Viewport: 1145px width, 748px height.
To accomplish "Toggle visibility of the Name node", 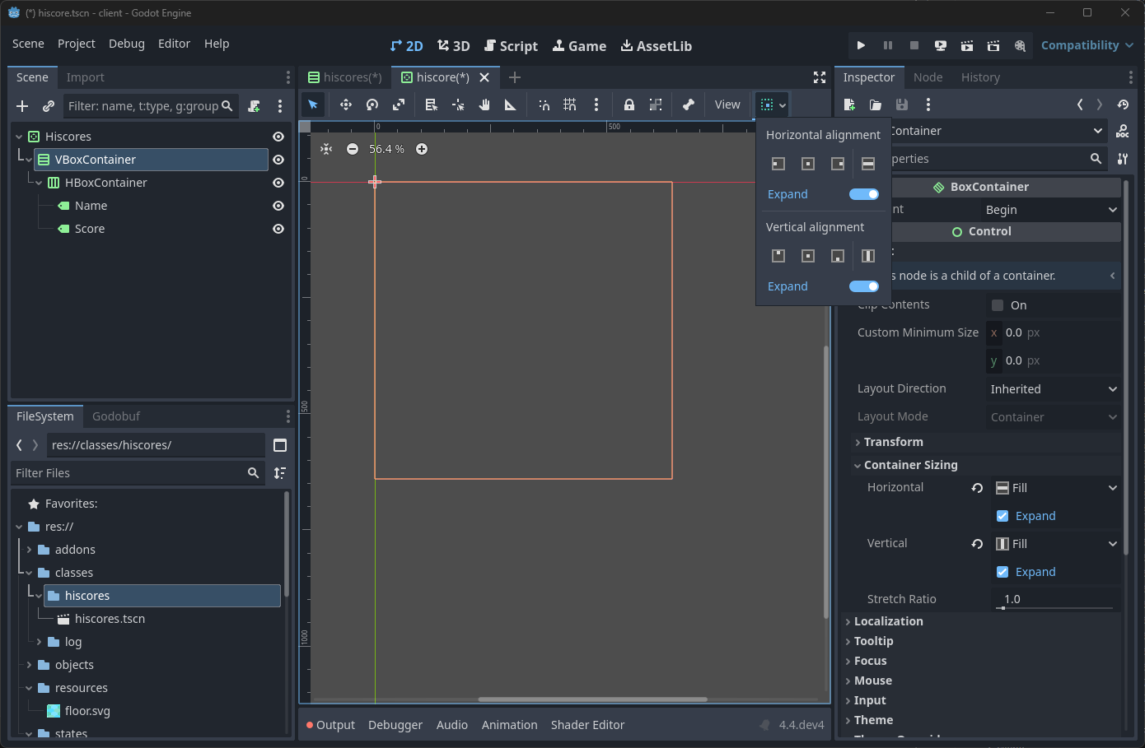I will [x=278, y=206].
